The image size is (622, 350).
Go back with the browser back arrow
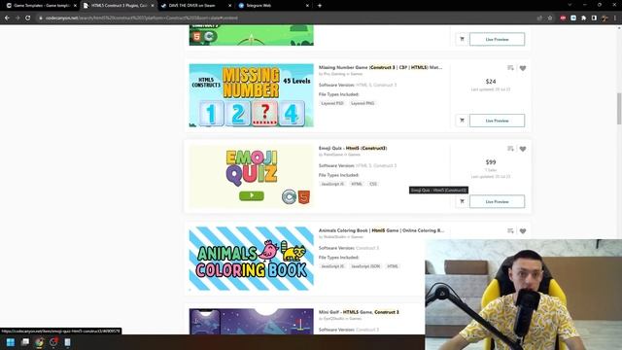click(x=7, y=17)
